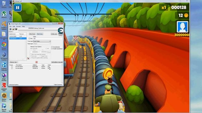The height and width of the screenshot is (113, 202).
Task: Click the Frozen column header
Action: pyautogui.click(x=11, y=65)
